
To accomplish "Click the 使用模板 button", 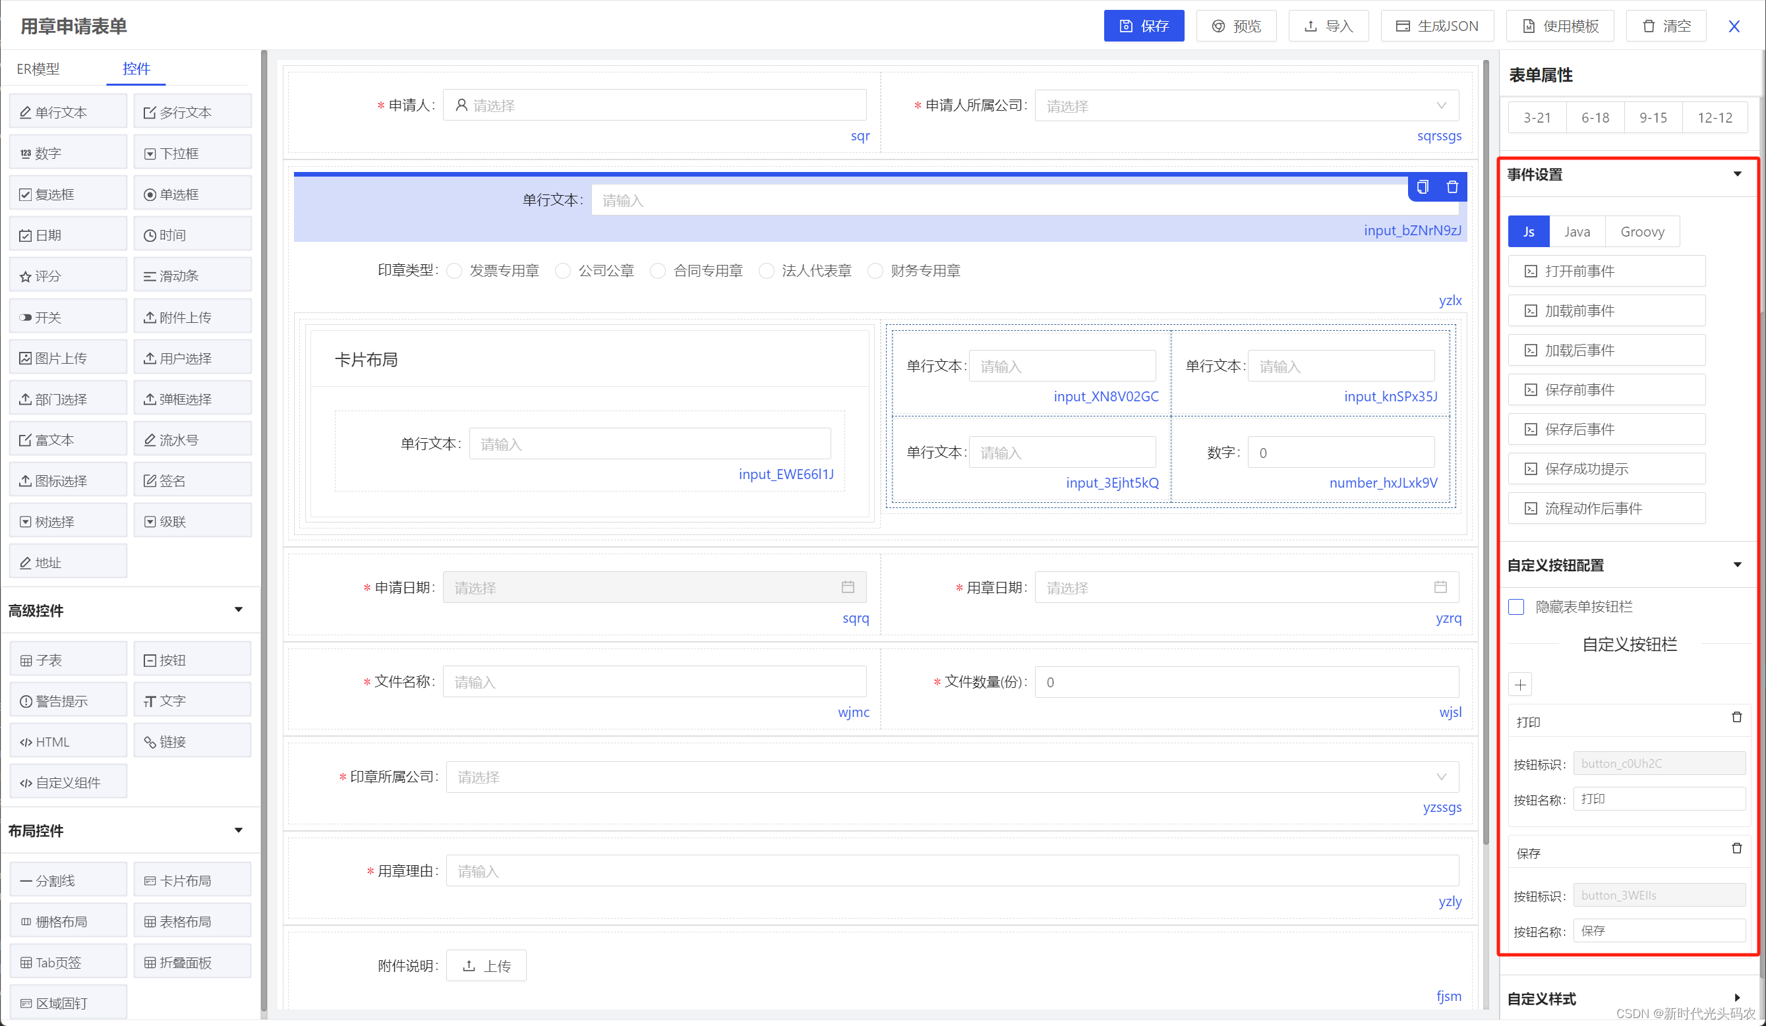I will click(x=1560, y=26).
